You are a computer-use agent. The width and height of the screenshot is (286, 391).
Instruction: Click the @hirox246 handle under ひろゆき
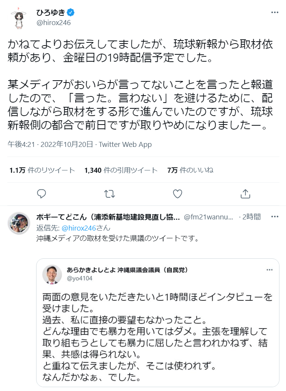point(53,23)
